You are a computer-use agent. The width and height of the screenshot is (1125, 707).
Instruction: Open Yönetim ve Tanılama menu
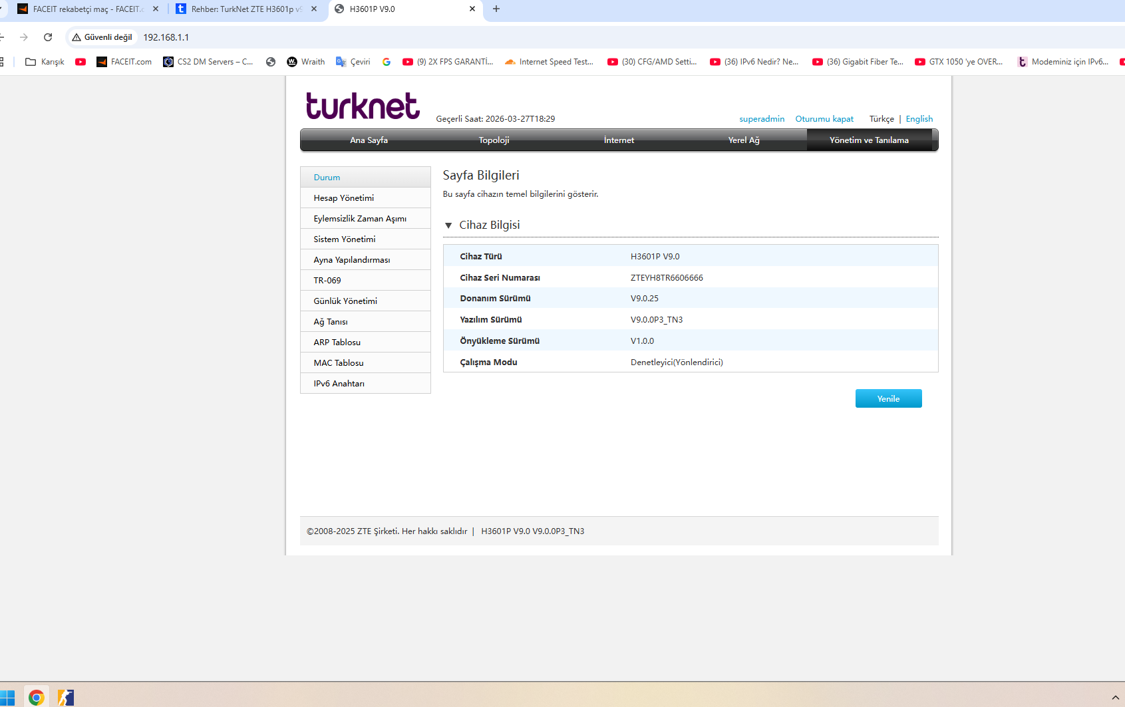click(x=869, y=140)
